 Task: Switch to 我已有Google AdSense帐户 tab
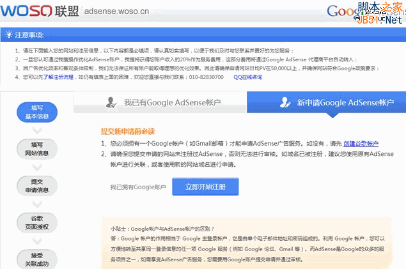point(171,102)
